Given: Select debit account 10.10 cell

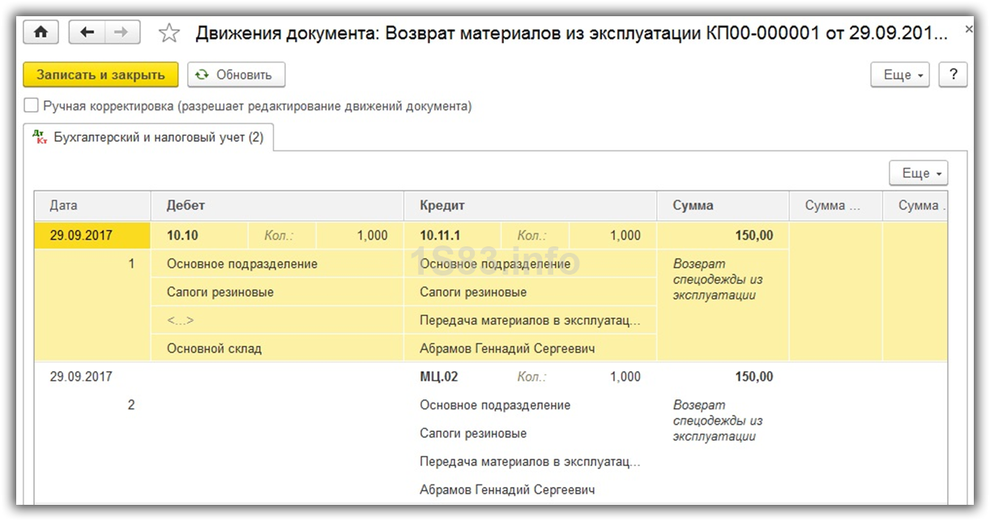Looking at the screenshot, I should click(183, 236).
